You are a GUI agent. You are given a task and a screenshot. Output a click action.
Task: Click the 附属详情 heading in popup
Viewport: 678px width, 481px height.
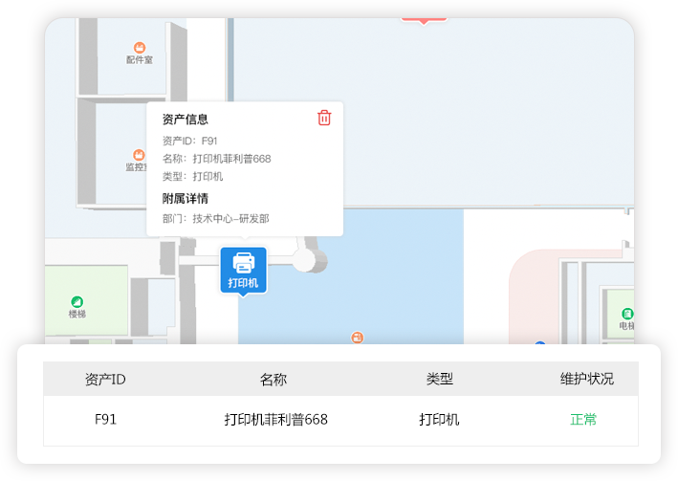coord(186,199)
